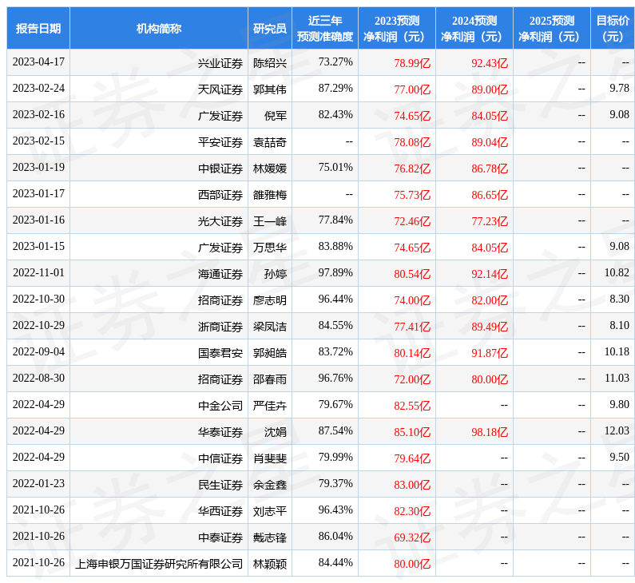The width and height of the screenshot is (635, 583).
Task: Select accuracy value 75.01%
Action: (335, 167)
